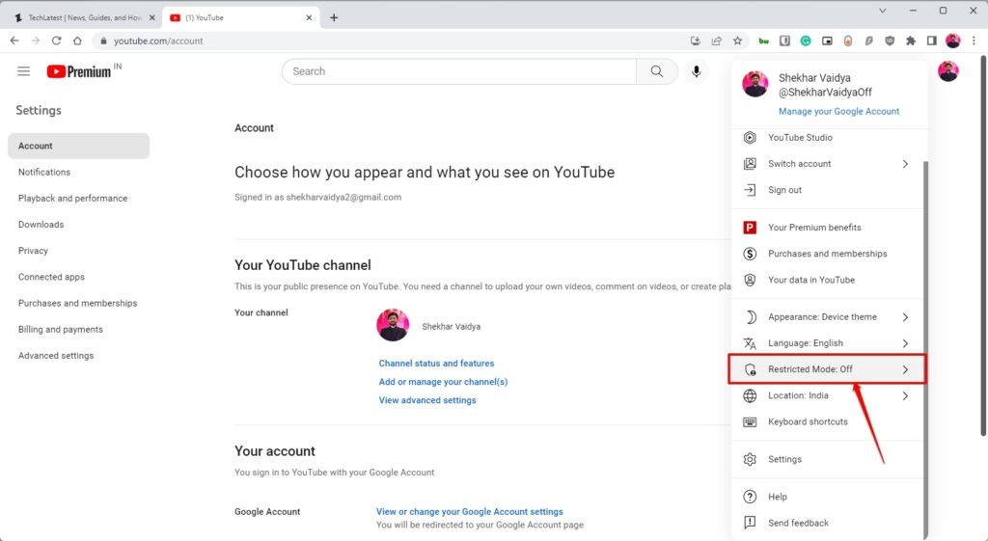Expand Switch account submenu arrow
This screenshot has width=988, height=541.
905,164
